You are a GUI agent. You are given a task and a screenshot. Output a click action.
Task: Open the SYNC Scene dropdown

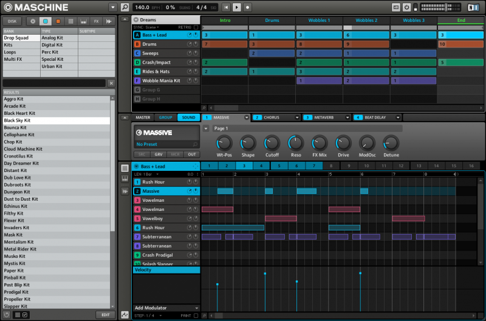(146, 27)
